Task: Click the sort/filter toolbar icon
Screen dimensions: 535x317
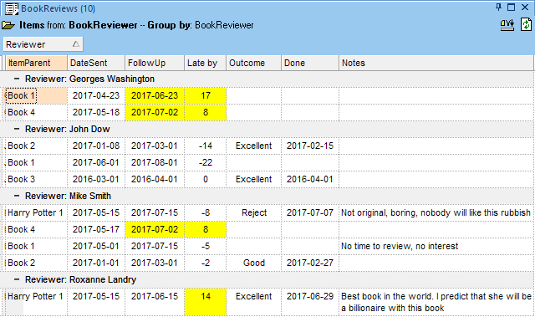Action: (x=507, y=25)
